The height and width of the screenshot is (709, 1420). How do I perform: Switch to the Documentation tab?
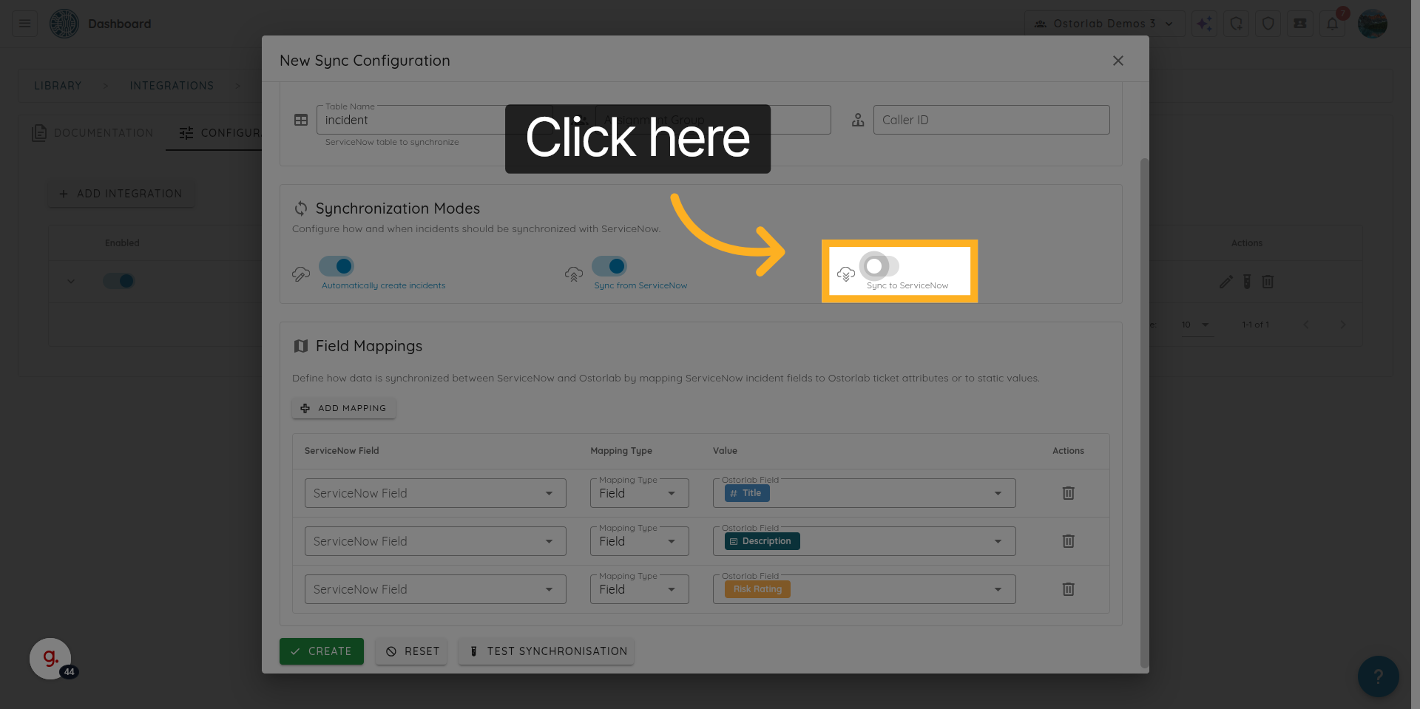click(x=92, y=133)
